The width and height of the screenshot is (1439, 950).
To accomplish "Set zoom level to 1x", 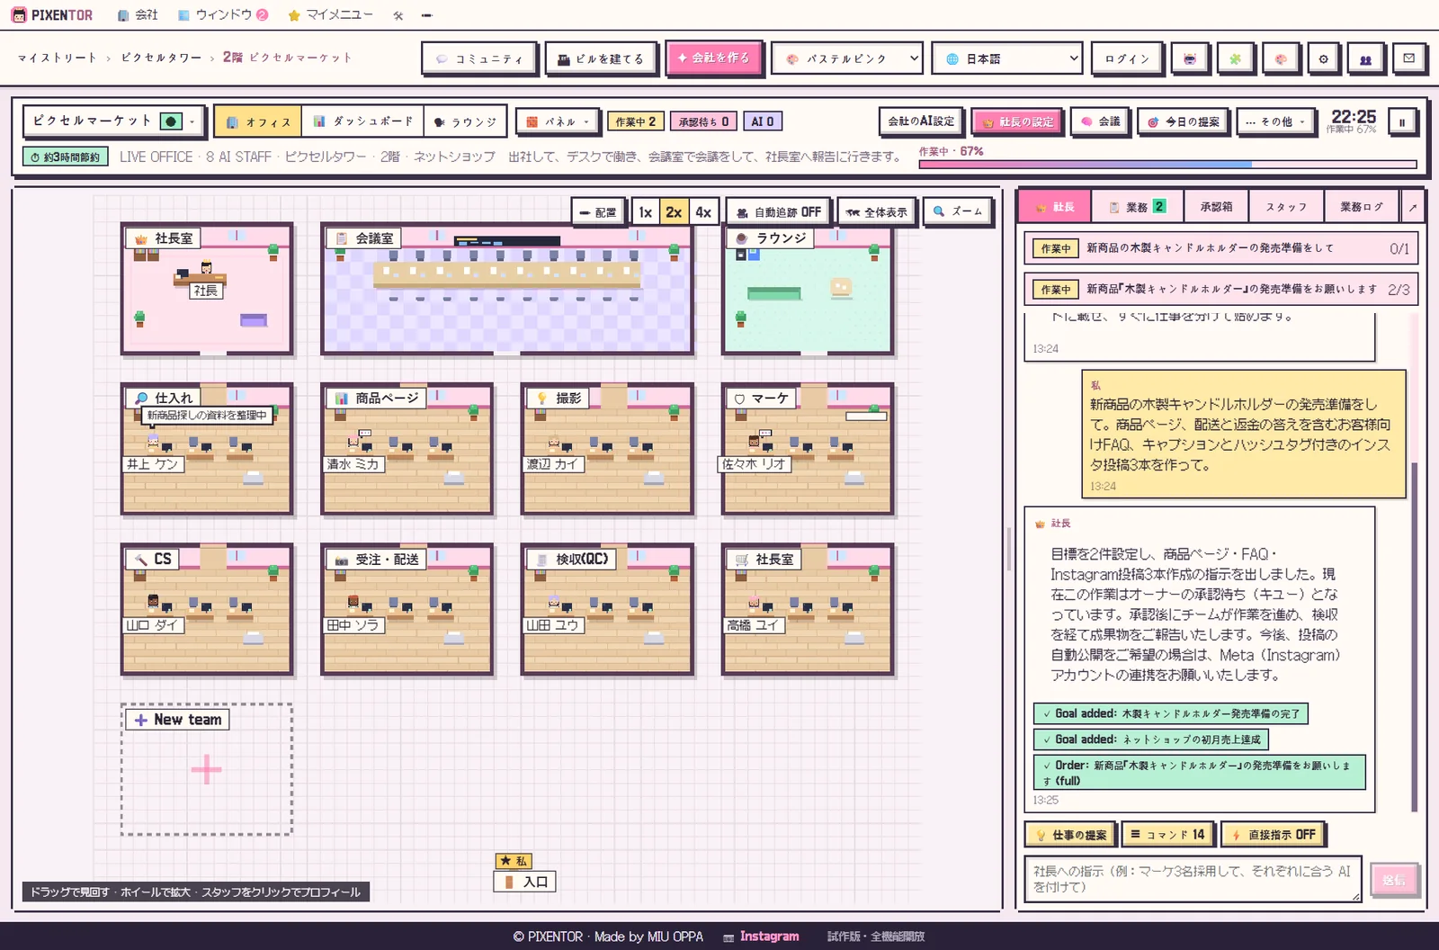I will (646, 212).
